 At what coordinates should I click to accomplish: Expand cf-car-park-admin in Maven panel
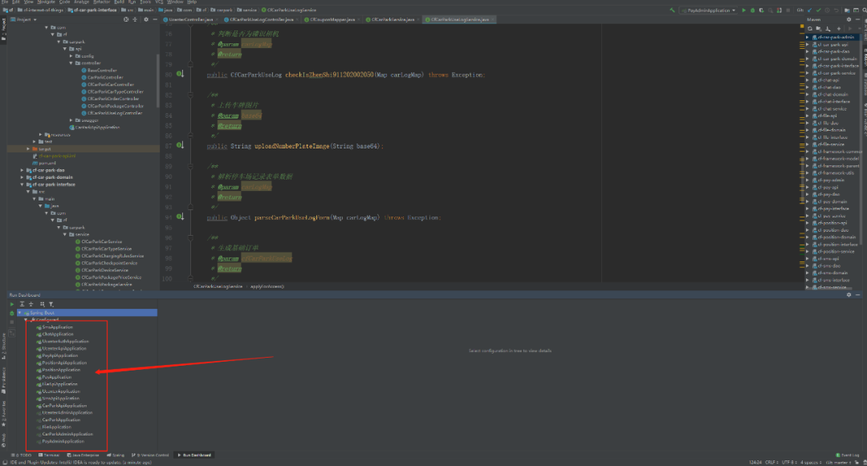coord(808,37)
